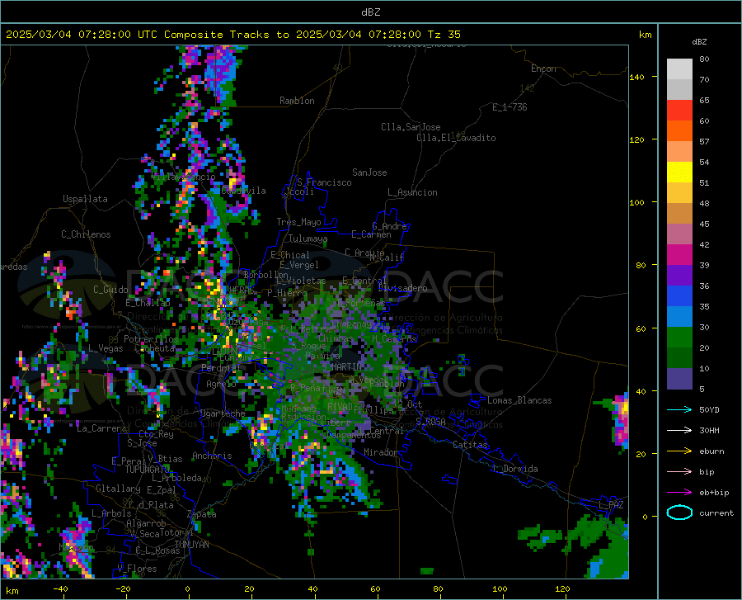Click the S_Francisco place label
The height and width of the screenshot is (600, 742).
(324, 182)
